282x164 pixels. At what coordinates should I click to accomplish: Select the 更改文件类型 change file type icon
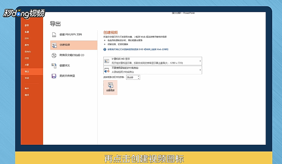[54, 76]
